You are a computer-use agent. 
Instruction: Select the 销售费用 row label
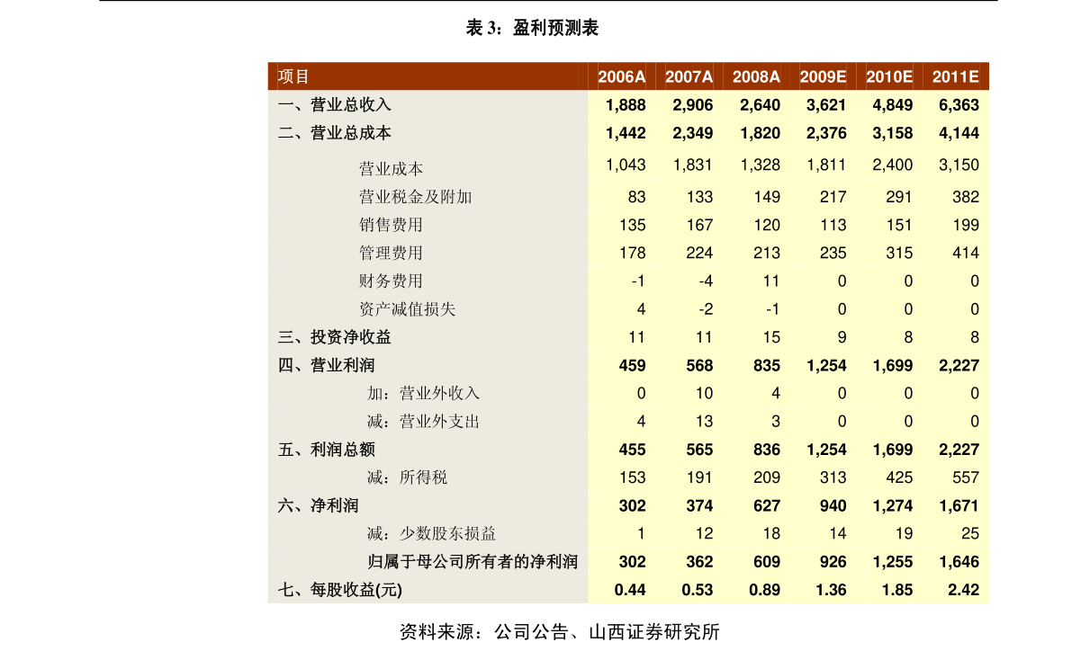(391, 225)
